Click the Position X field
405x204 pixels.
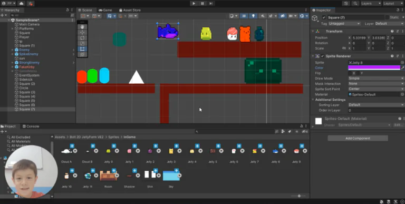359,38
